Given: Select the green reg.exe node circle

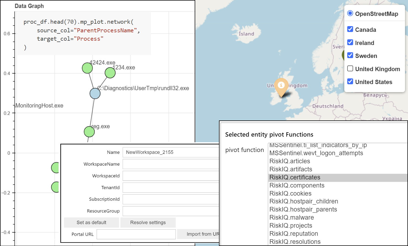Looking at the screenshot, I should tap(89, 132).
